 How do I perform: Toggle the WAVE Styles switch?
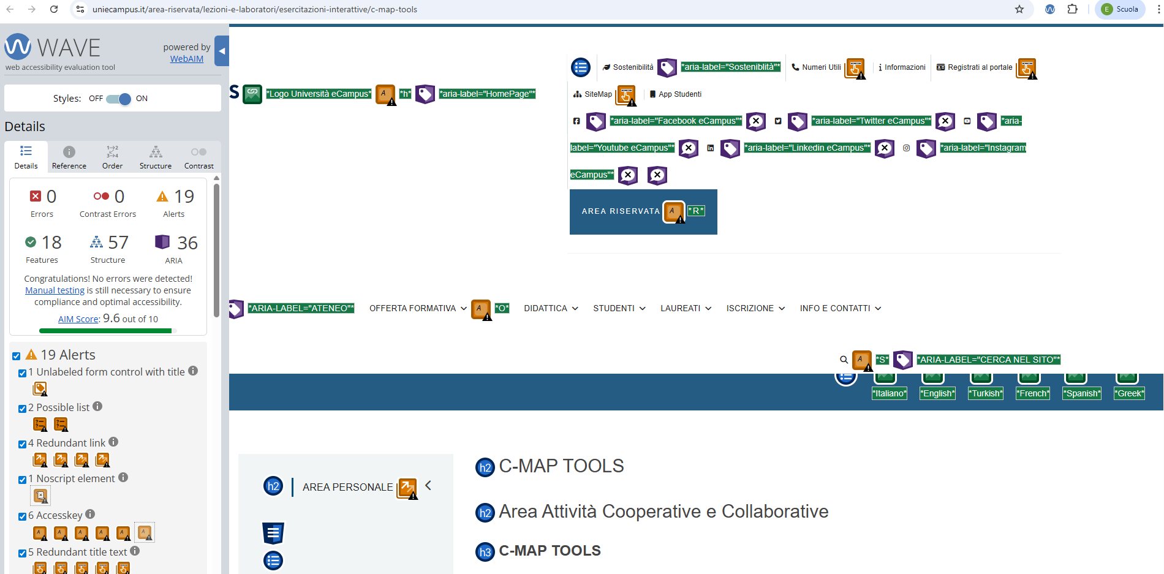tap(118, 99)
